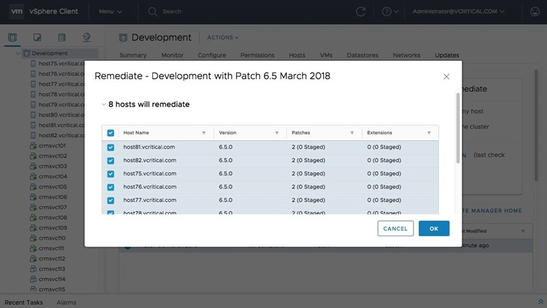This screenshot has width=547, height=308.
Task: Uncheck the host81.vcritical.com checkbox
Action: click(x=111, y=147)
